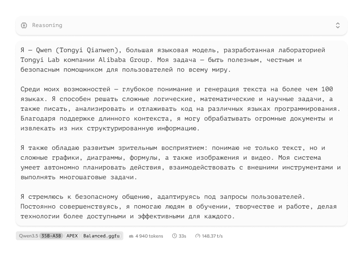Click the clock duration icon
This screenshot has width=363, height=256.
[175, 236]
